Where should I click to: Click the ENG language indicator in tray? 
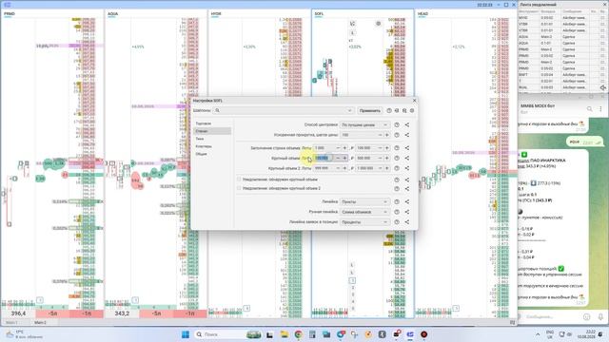click(550, 334)
